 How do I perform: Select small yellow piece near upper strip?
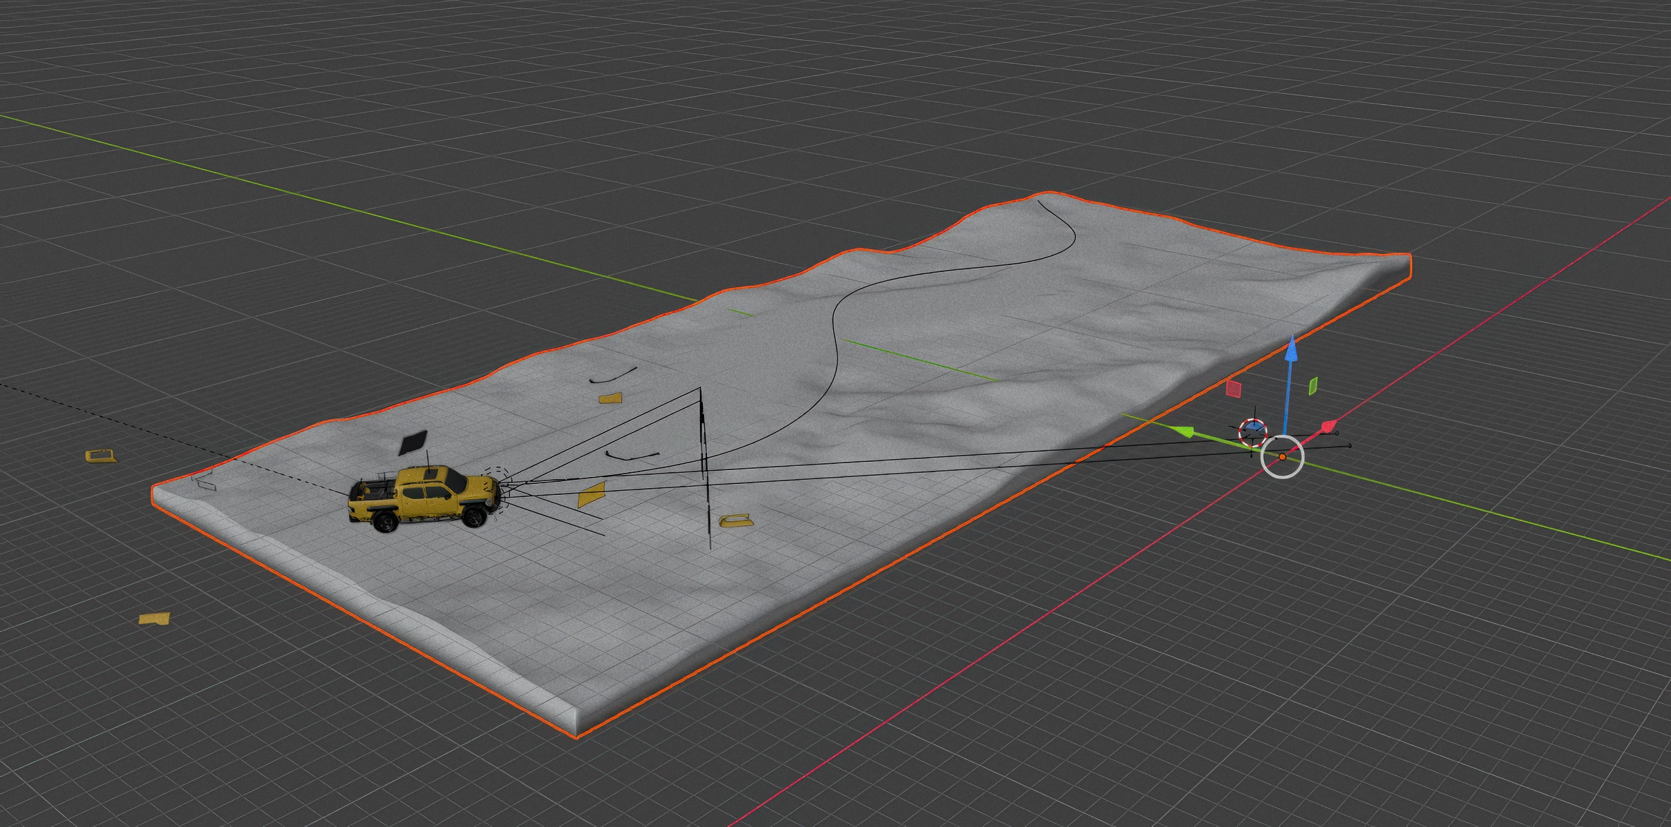click(610, 398)
